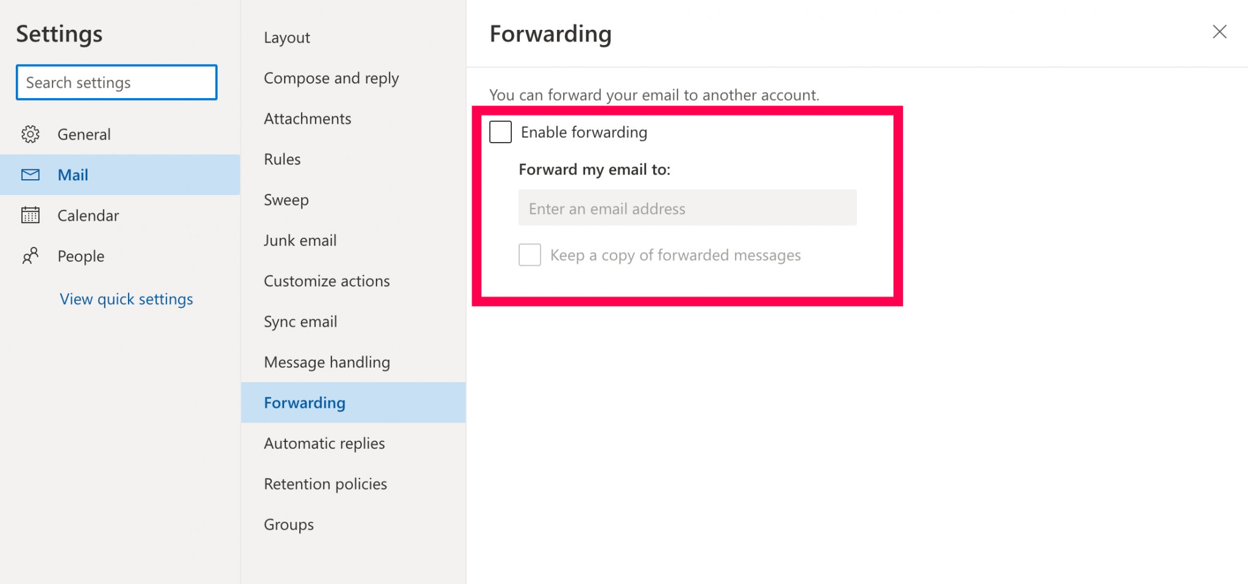The height and width of the screenshot is (584, 1248).
Task: Open Compose and reply settings
Action: click(331, 78)
